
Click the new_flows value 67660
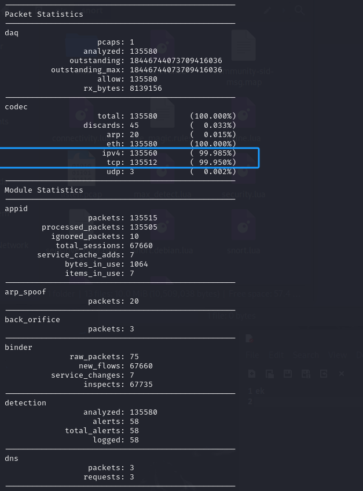[x=141, y=366]
